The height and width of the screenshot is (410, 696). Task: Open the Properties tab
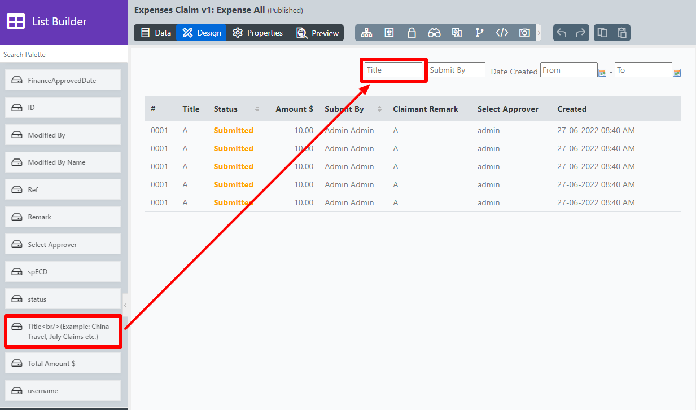pos(257,33)
